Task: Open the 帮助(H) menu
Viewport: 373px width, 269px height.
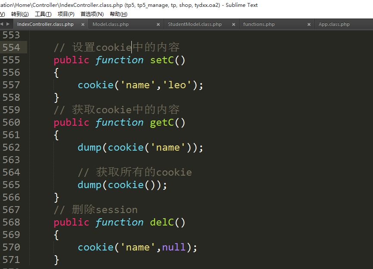Action: point(118,14)
